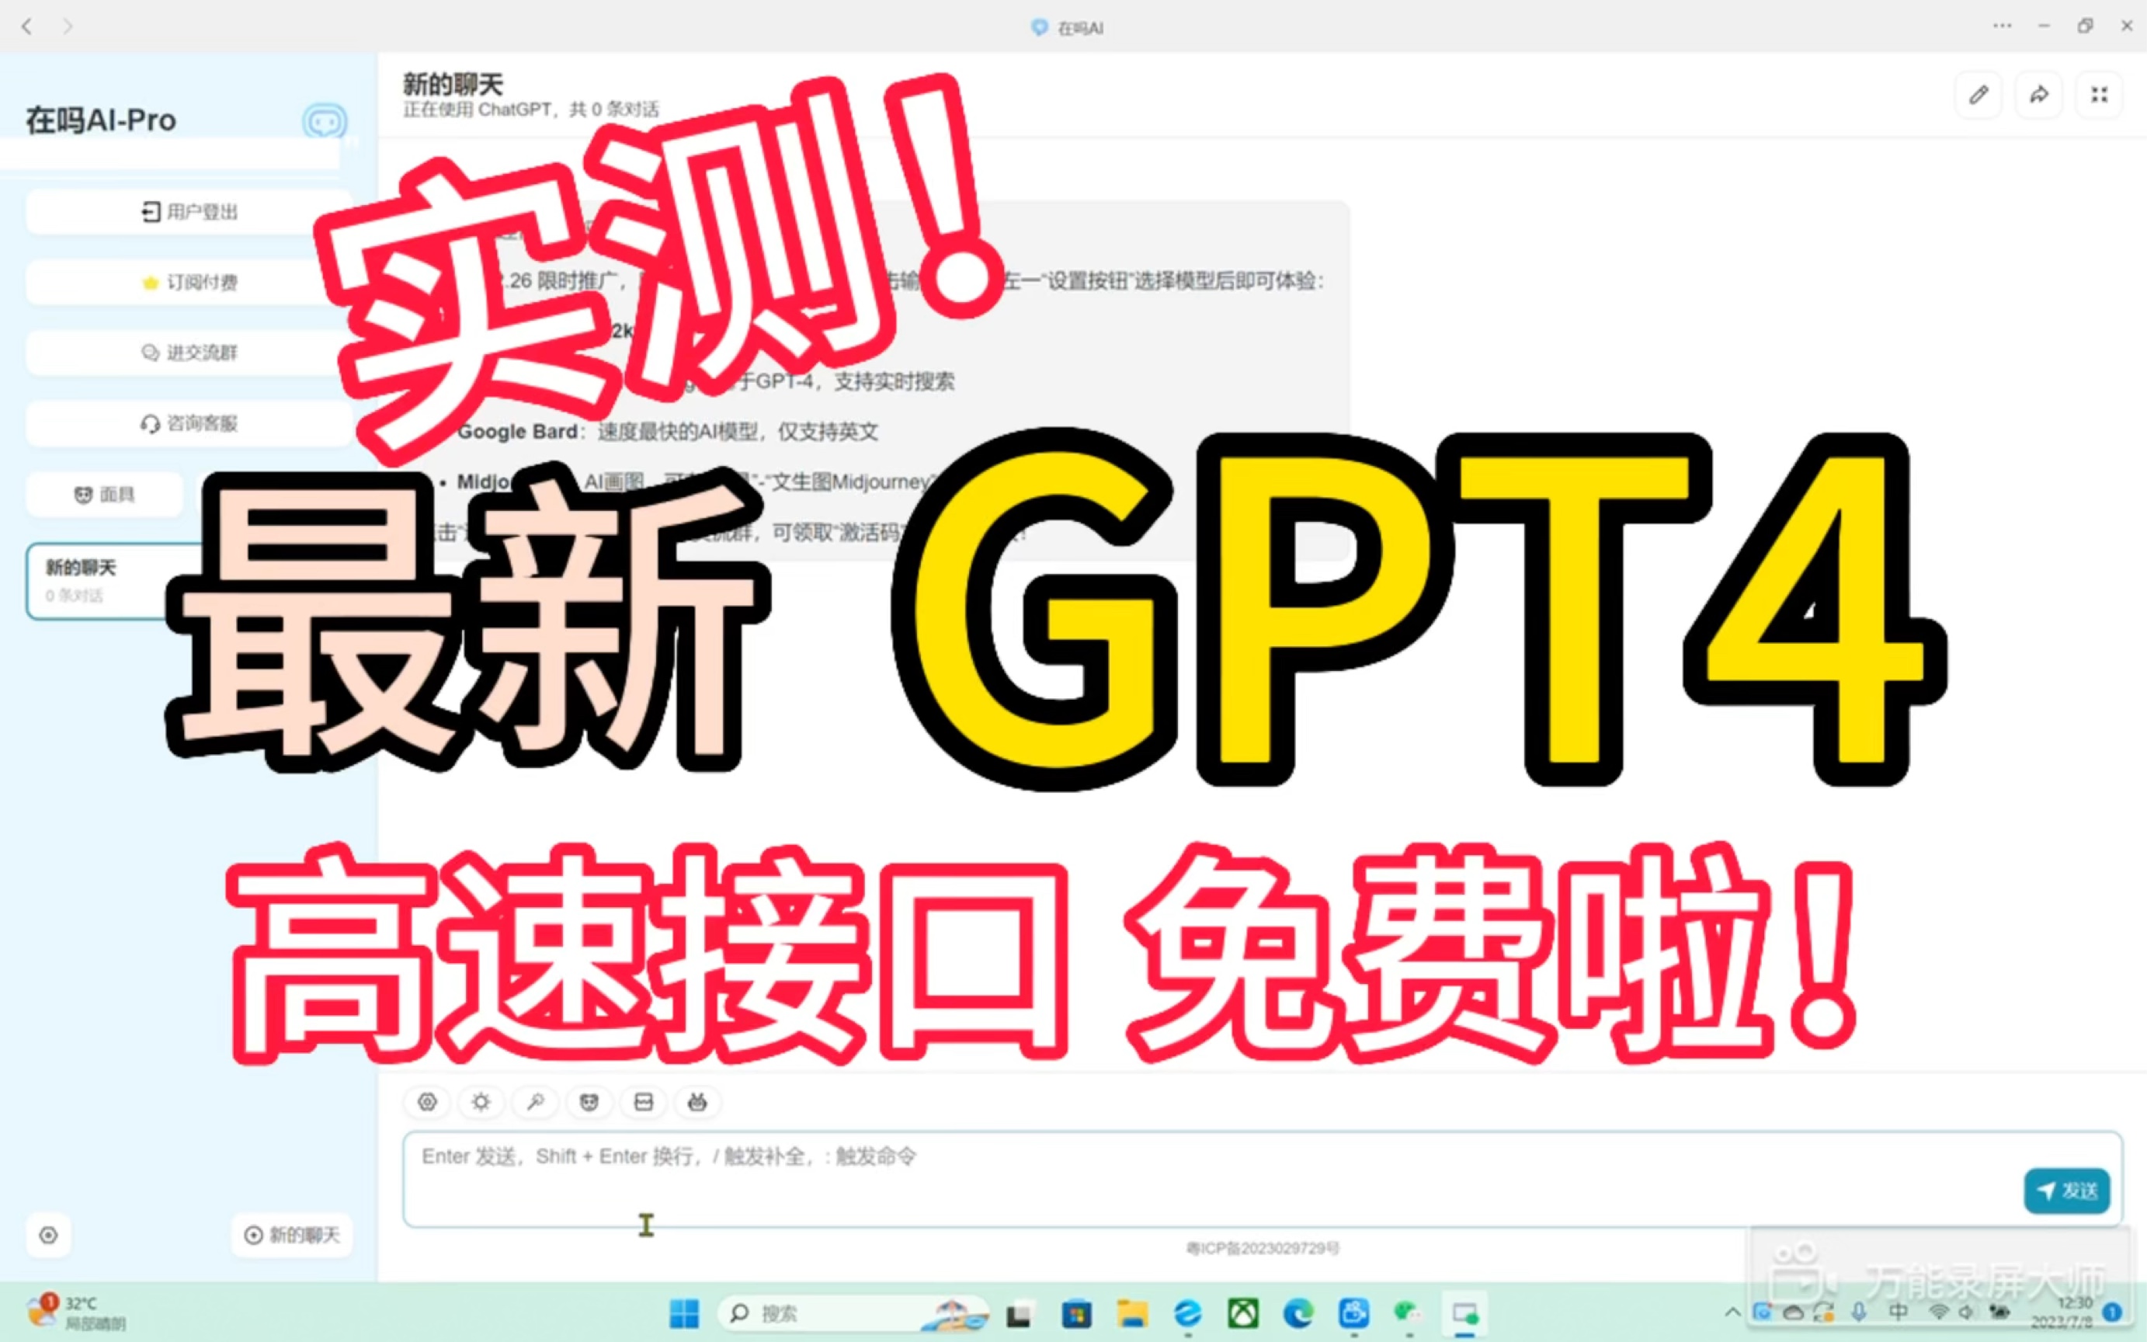Share the conversation via the share arrow icon

coord(2038,95)
